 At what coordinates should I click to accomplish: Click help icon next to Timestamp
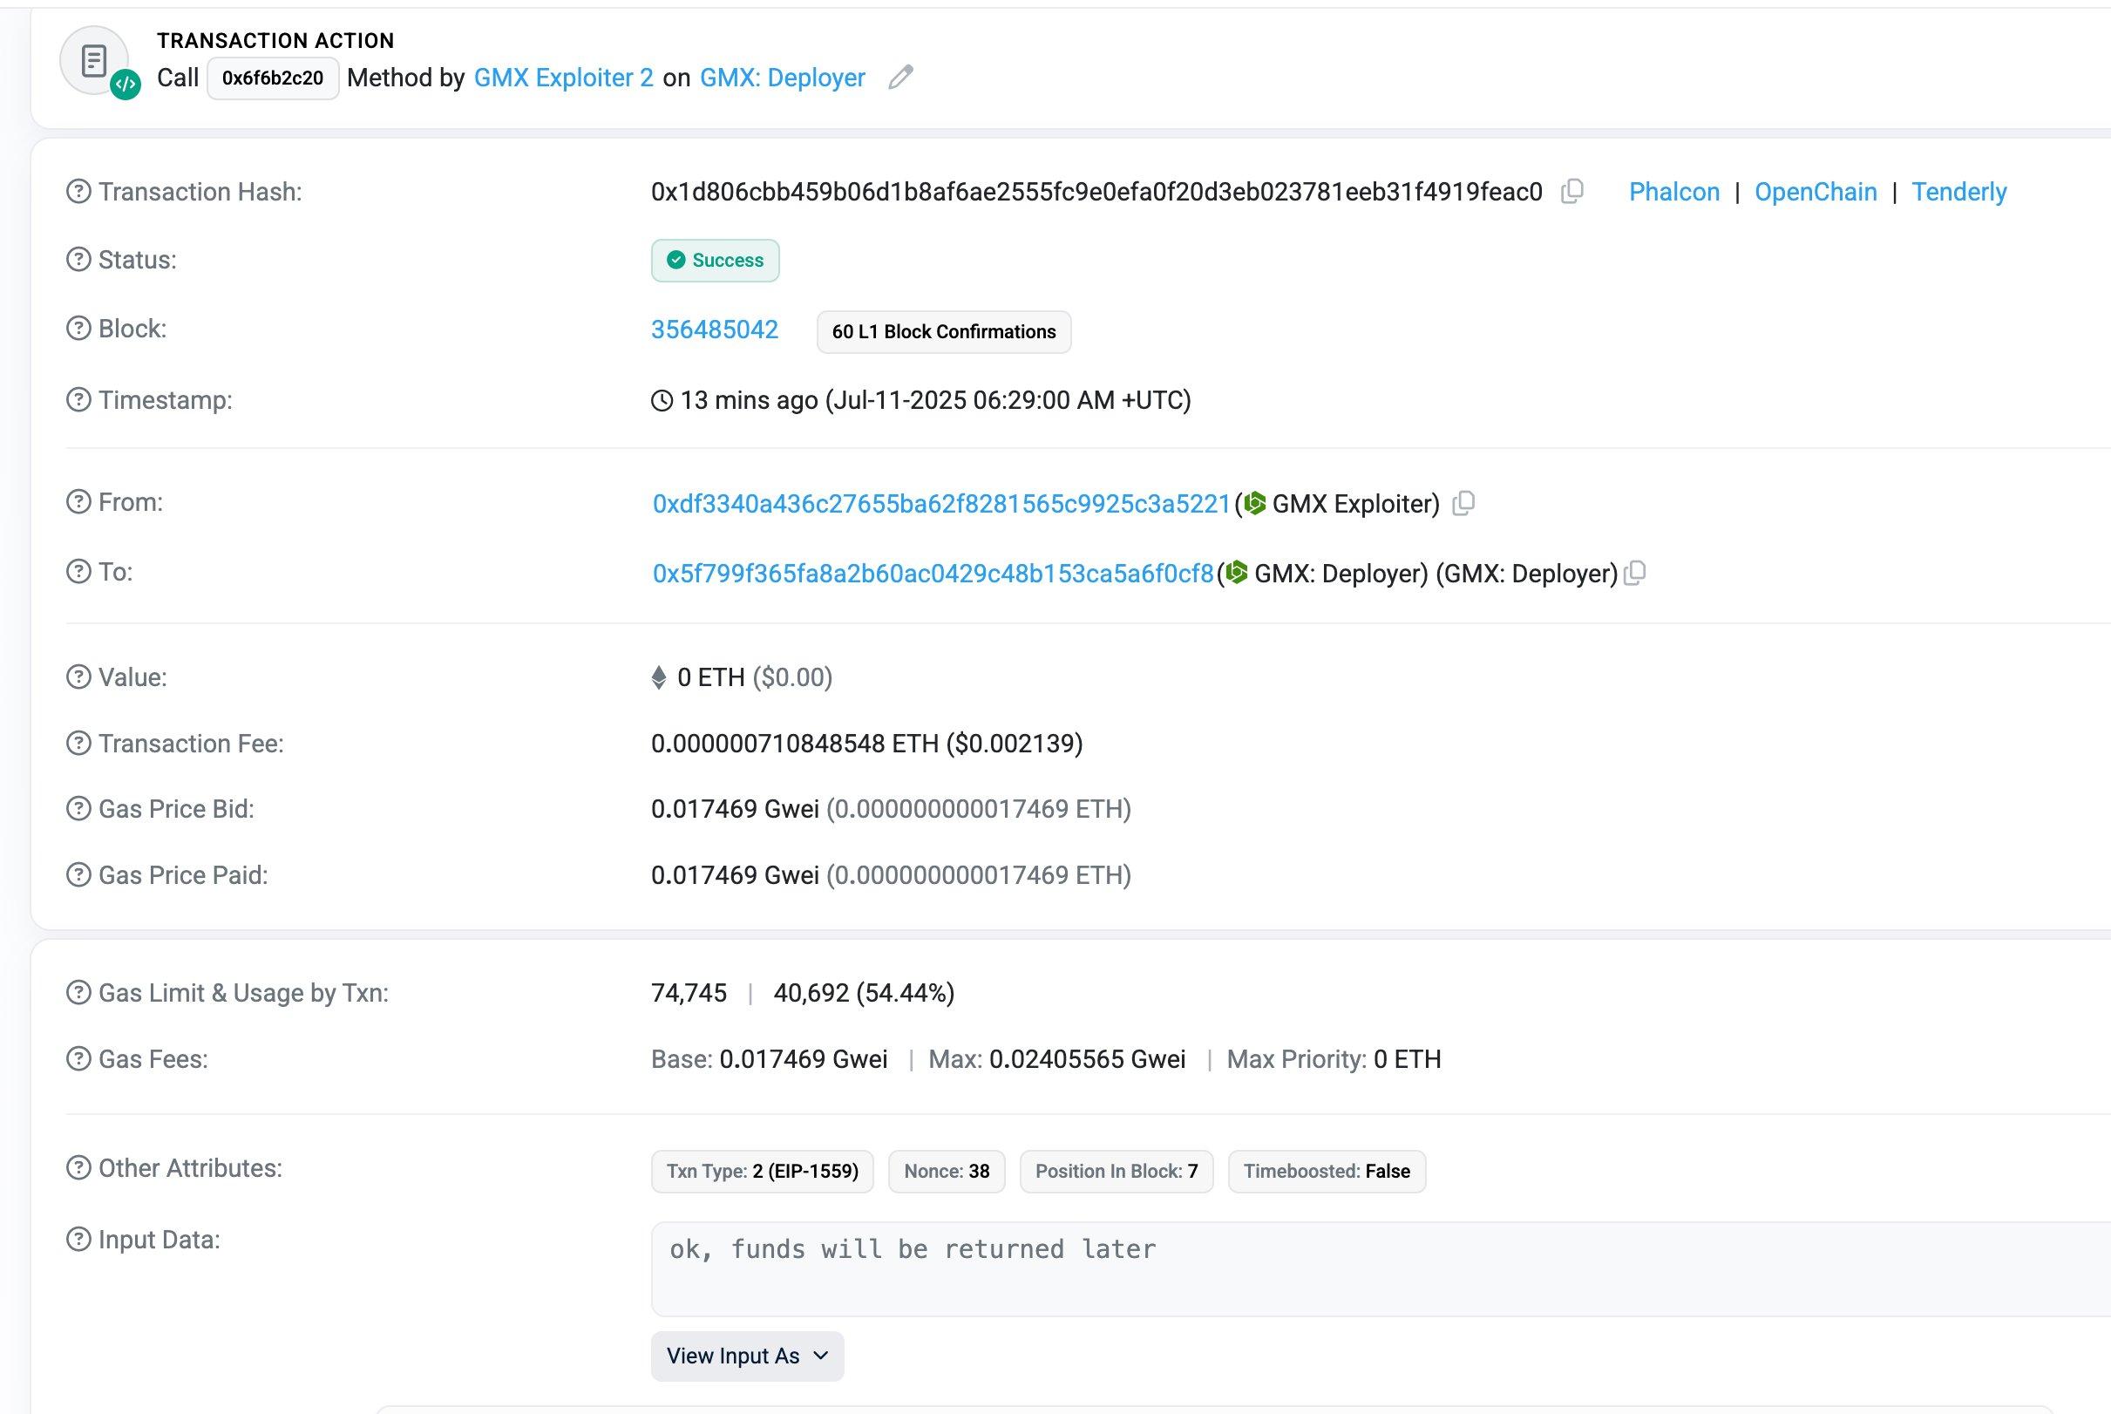(78, 399)
